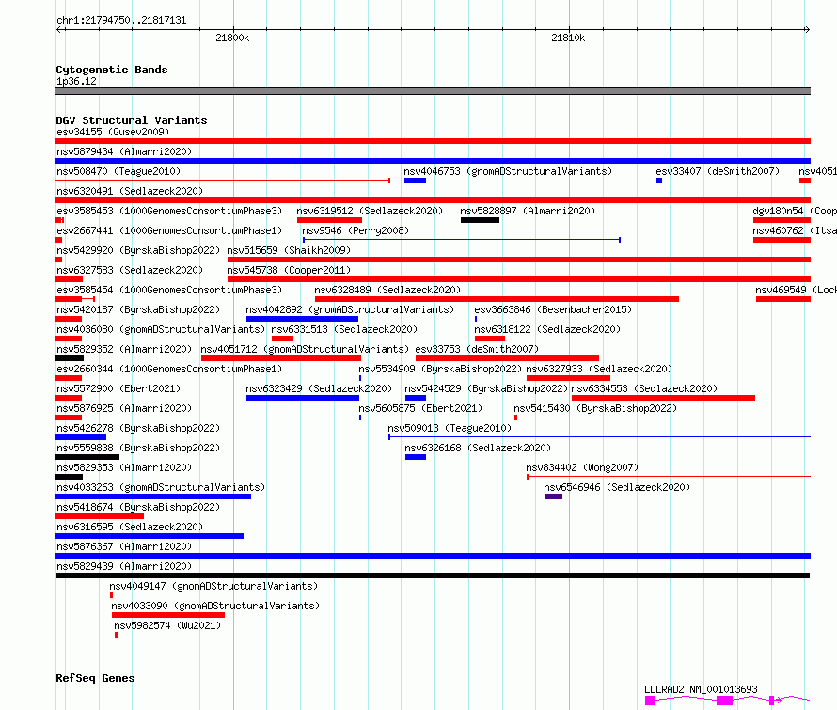Select the nsv9546 (Perry2008) label
The image size is (837, 710).
coord(355,230)
